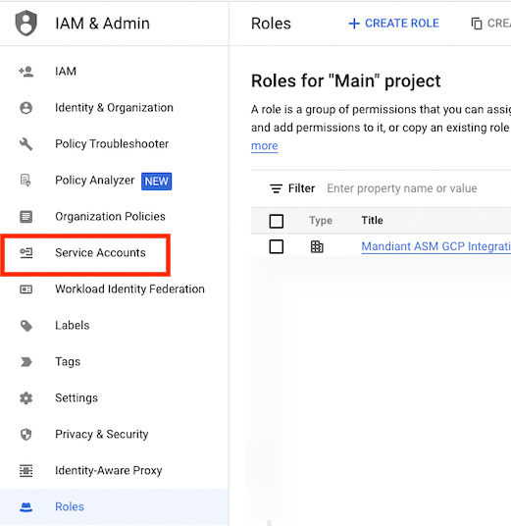Viewport: 511px width, 526px height.
Task: Click the custom role type icon
Action: coord(317,246)
